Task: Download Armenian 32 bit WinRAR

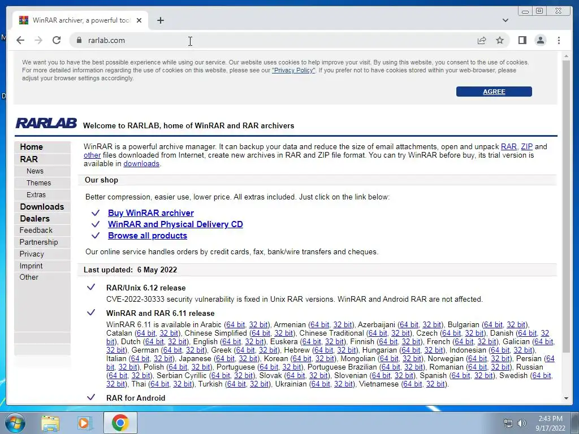Action: coord(342,325)
